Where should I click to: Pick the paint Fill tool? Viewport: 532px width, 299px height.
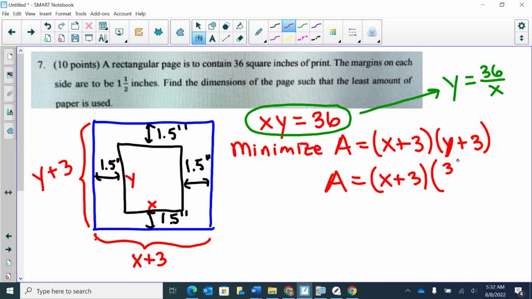[x=241, y=25]
